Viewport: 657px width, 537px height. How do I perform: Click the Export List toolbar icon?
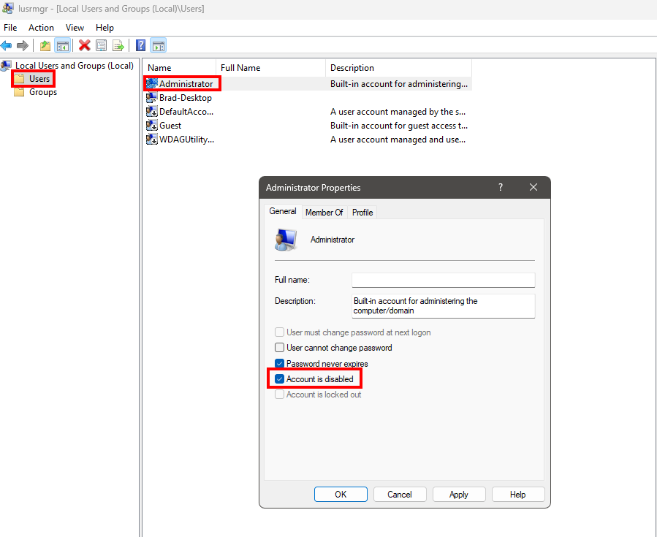[118, 45]
